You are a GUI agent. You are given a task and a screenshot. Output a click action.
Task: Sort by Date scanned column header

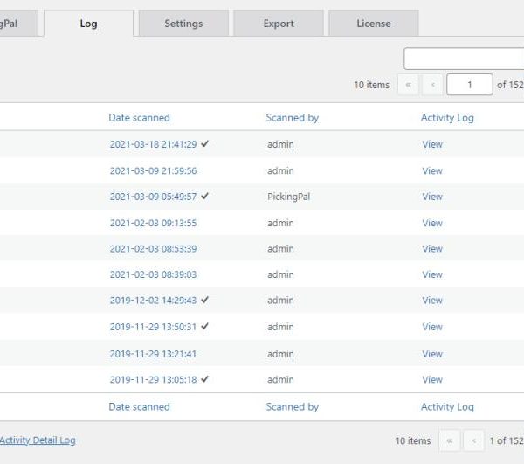point(139,117)
